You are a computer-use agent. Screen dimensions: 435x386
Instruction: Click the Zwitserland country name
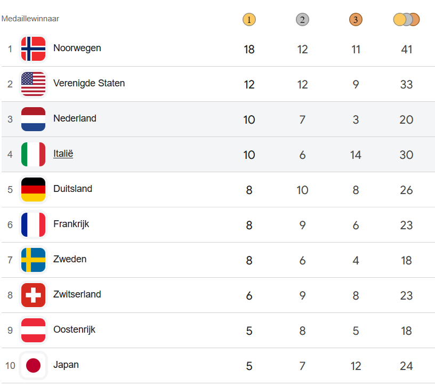coord(77,294)
